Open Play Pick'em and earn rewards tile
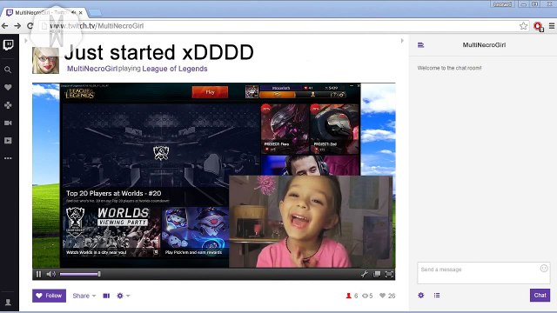Viewport: 557px width, 313px height. (x=195, y=231)
